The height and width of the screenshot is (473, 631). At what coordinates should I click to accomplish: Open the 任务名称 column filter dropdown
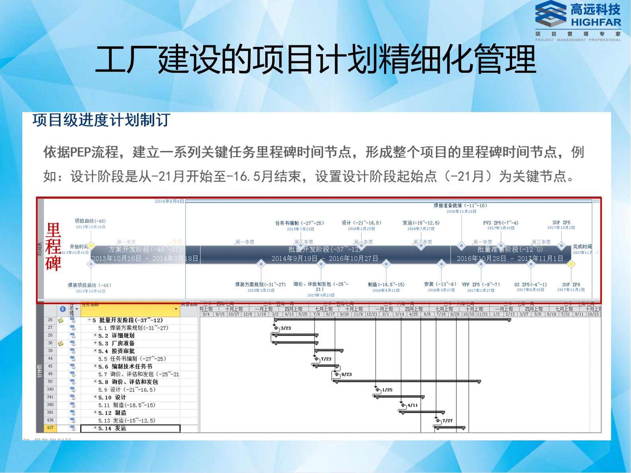[176, 309]
